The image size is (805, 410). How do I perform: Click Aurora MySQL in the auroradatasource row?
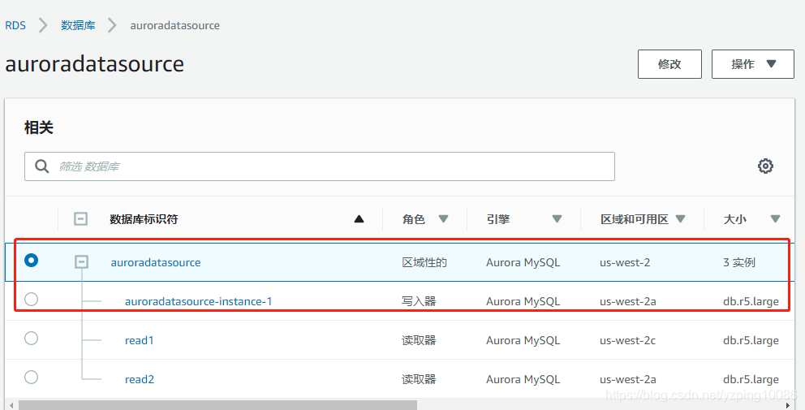click(x=523, y=262)
